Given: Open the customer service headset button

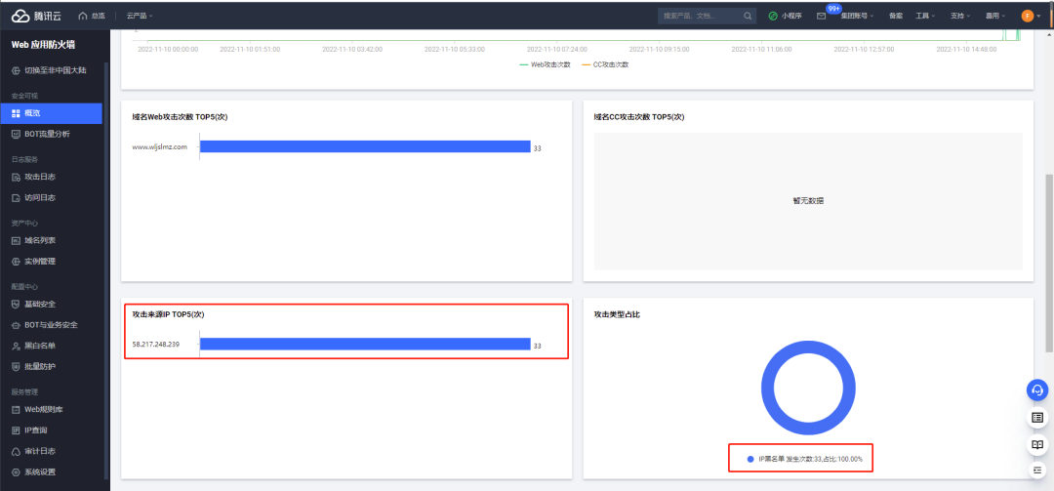Looking at the screenshot, I should [x=1037, y=390].
